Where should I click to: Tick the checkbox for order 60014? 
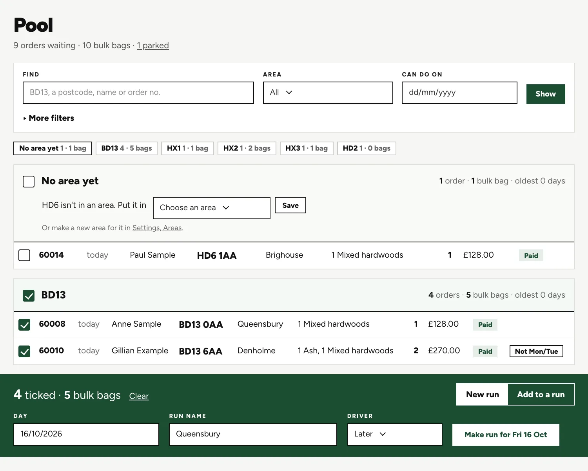point(24,255)
